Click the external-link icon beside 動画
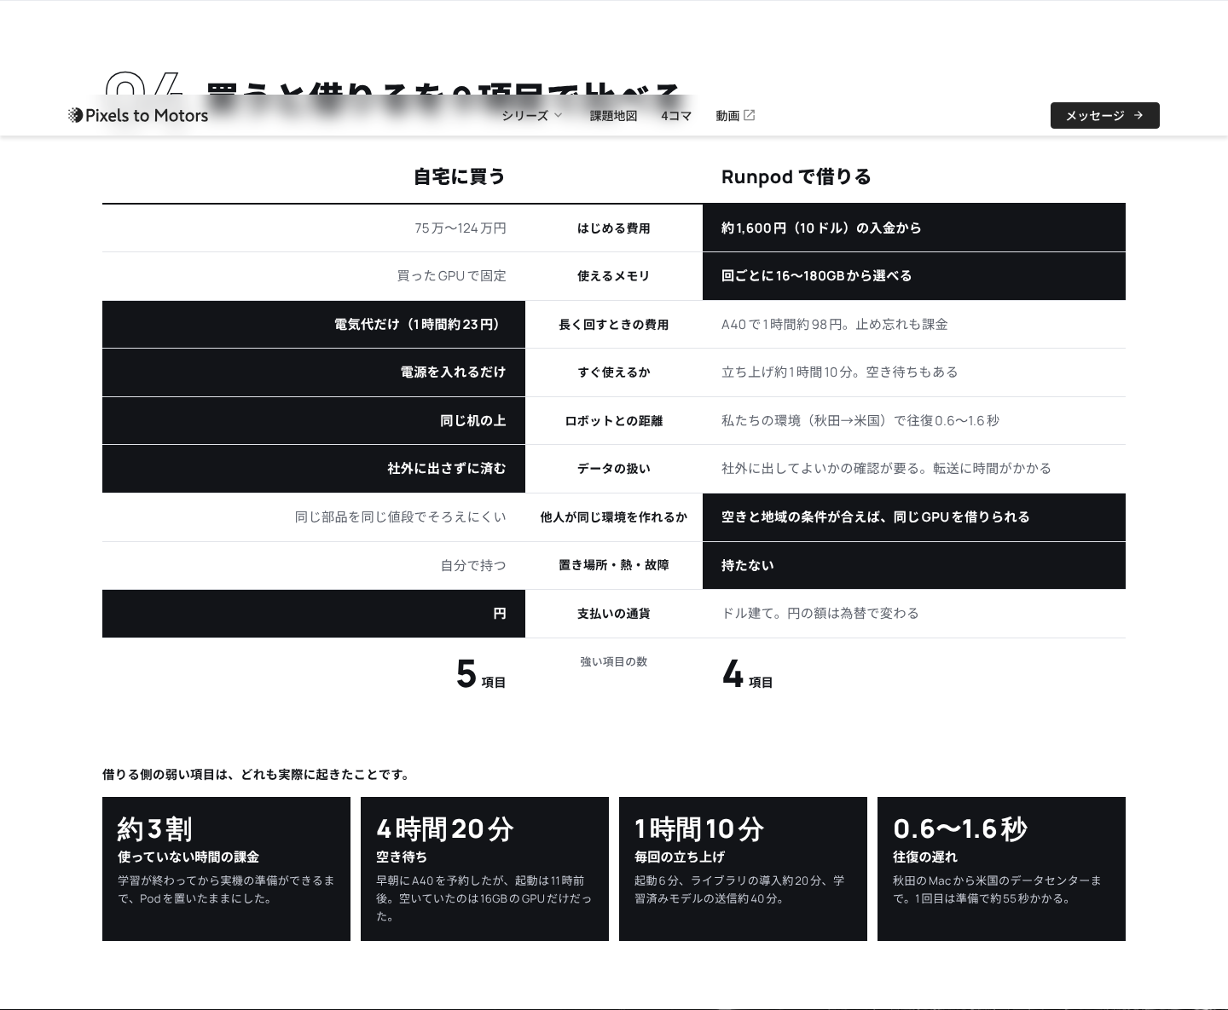1228x1010 pixels. pos(750,115)
